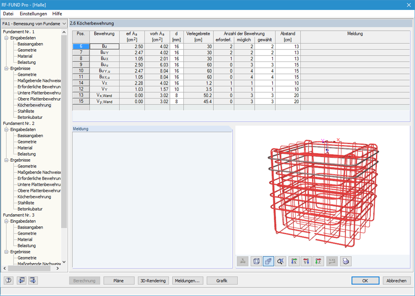The width and height of the screenshot is (415, 296).
Task: Open the Datei menu
Action: 8,14
